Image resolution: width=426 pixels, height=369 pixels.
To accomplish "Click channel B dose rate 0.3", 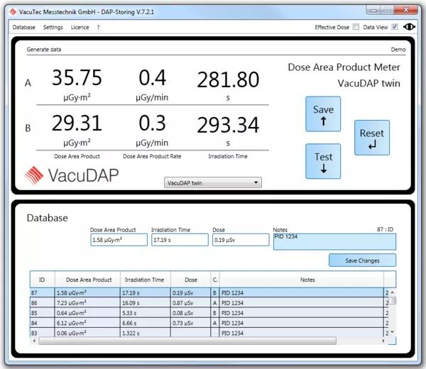I will click(152, 123).
